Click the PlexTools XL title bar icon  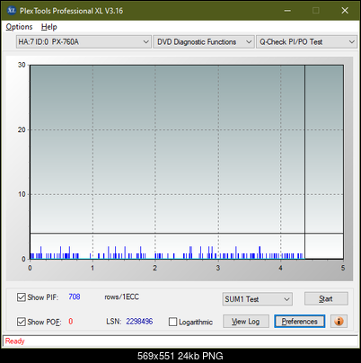(11, 11)
